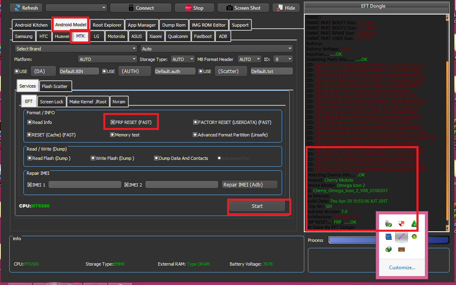
Task: Open the Select Brand dropdown
Action: pyautogui.click(x=75, y=48)
